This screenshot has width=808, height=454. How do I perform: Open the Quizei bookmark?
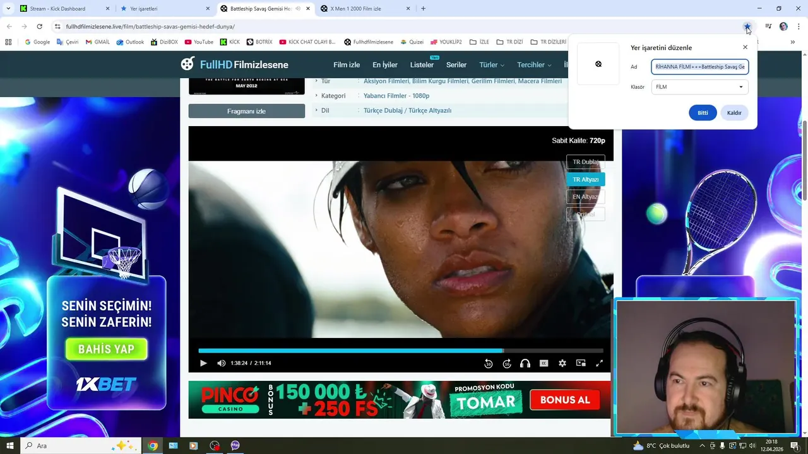(411, 42)
